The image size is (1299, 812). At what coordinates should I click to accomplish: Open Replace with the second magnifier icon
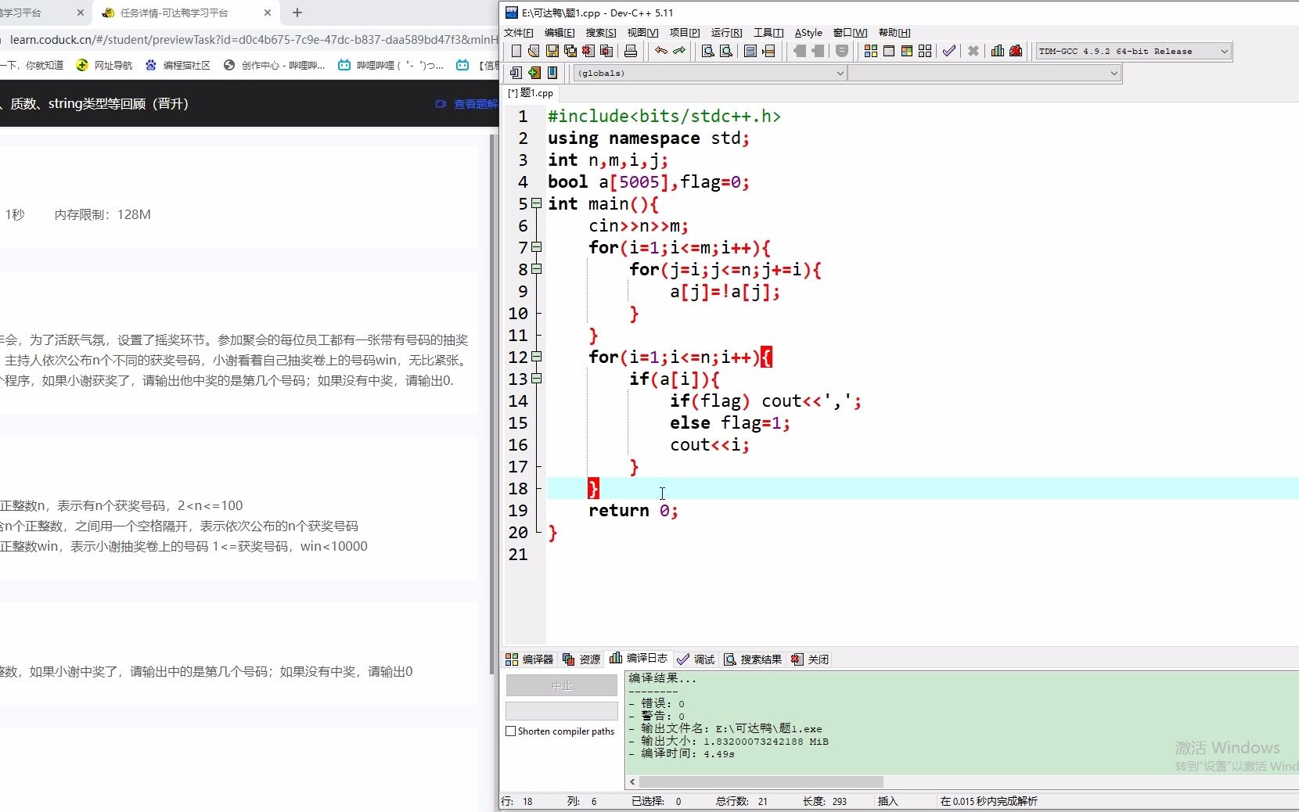(726, 51)
